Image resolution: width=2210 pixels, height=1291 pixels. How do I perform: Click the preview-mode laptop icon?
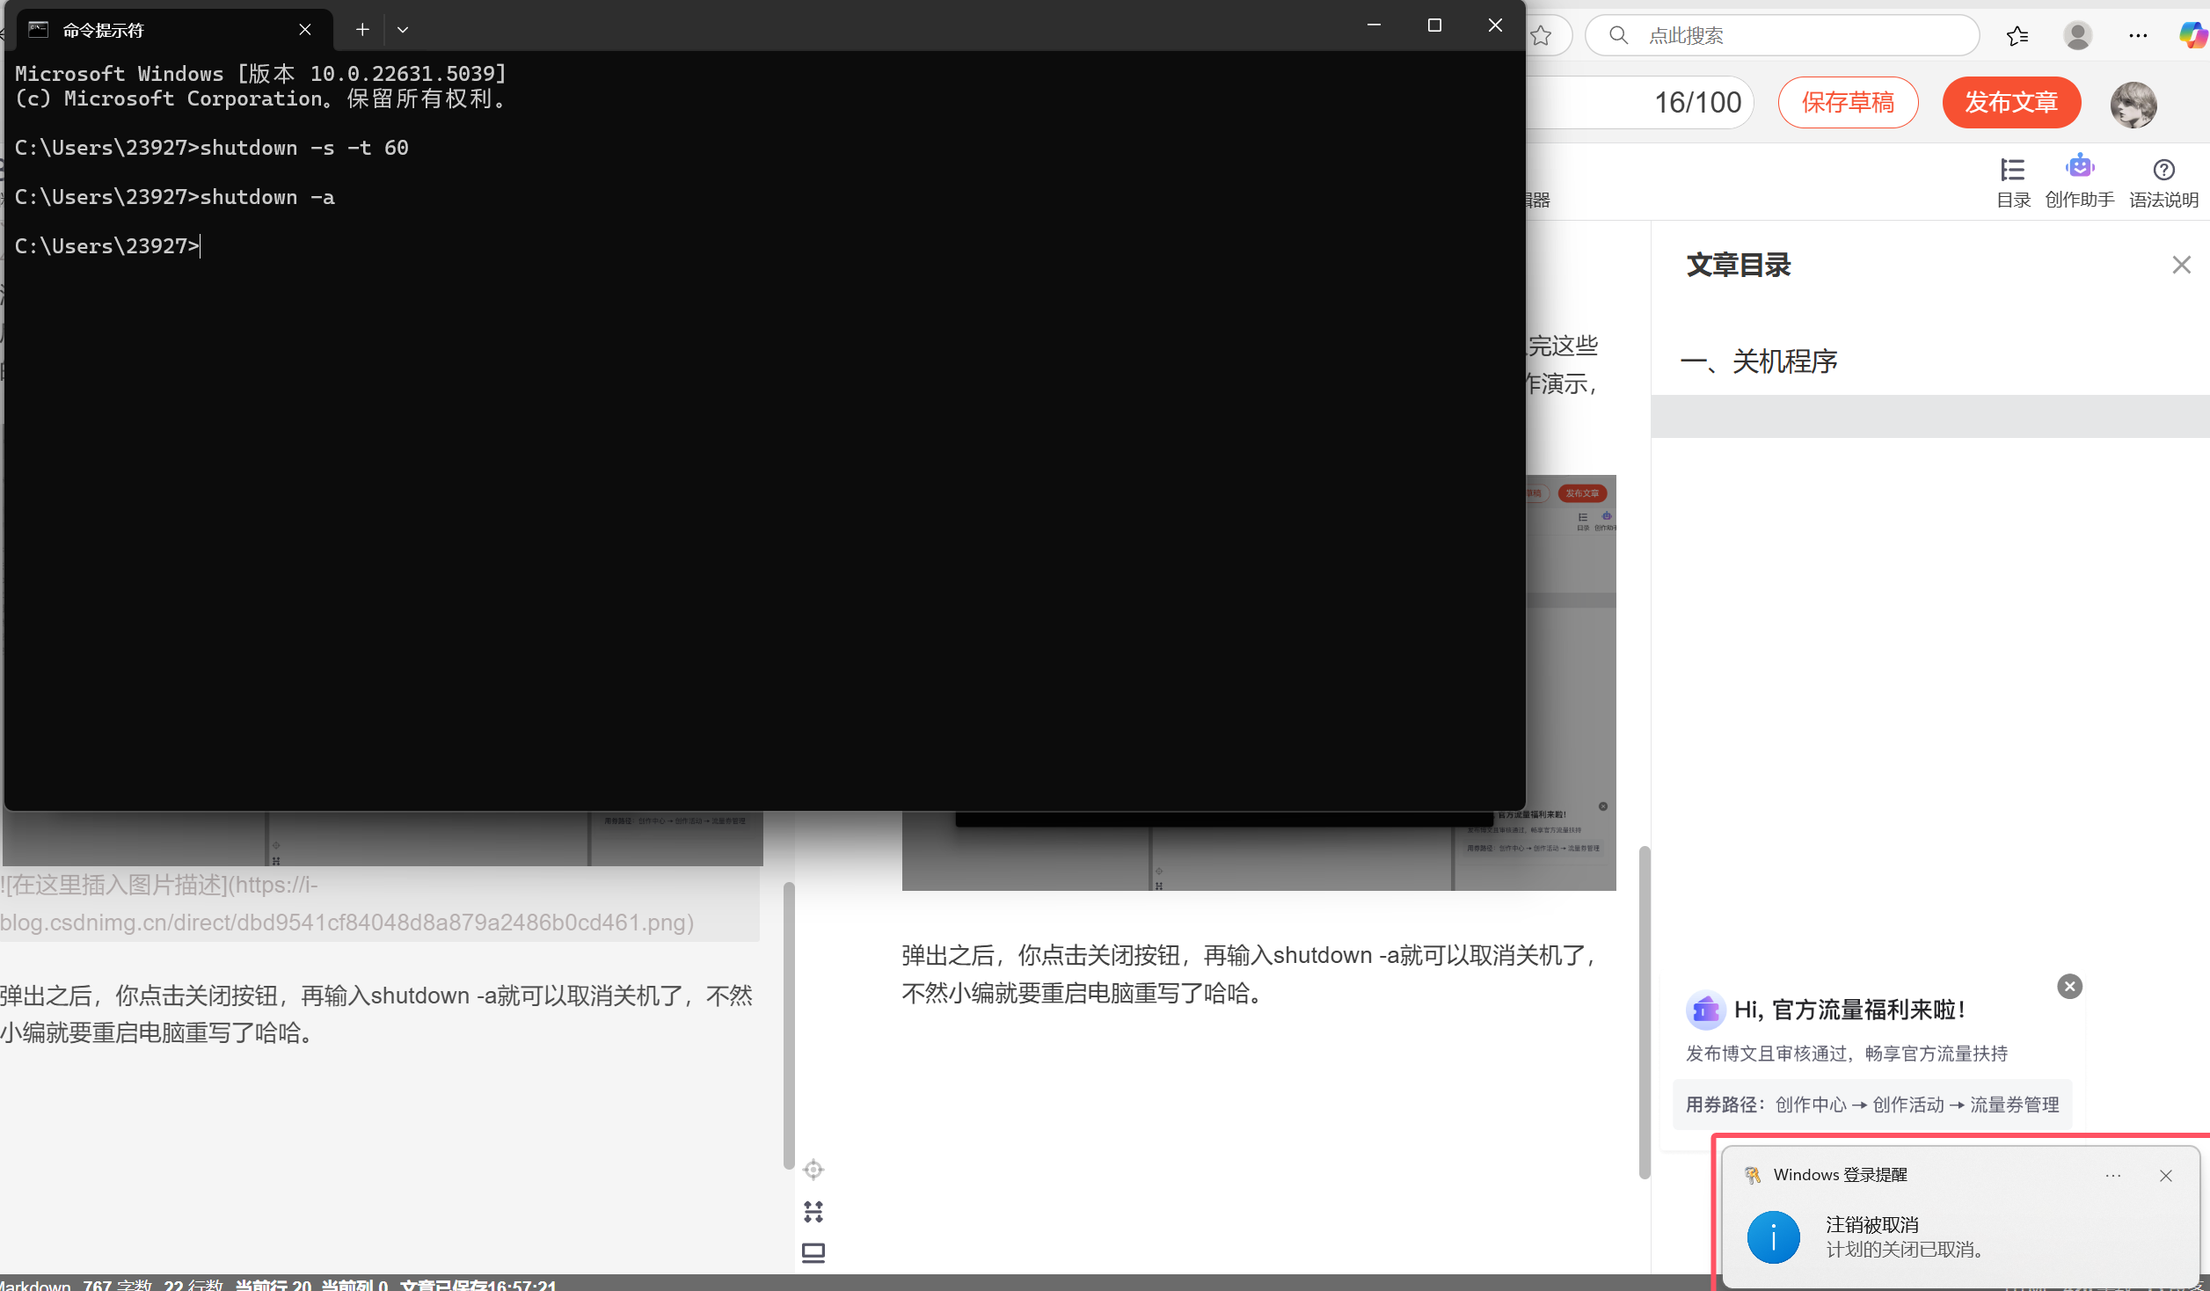click(x=813, y=1252)
